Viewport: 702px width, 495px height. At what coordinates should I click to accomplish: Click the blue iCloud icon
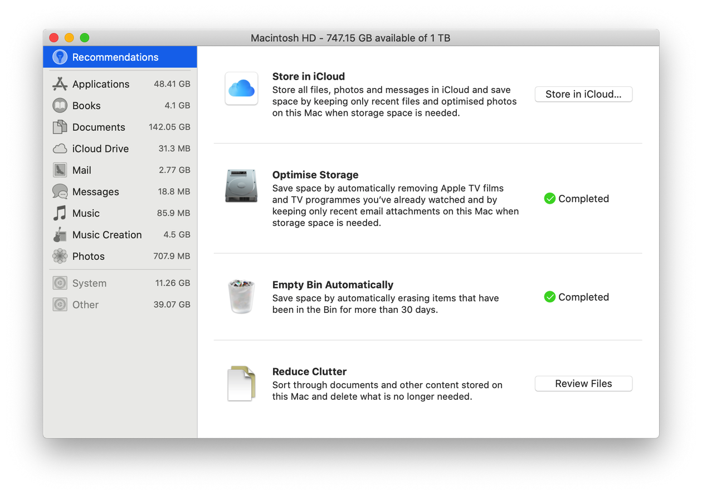pyautogui.click(x=241, y=88)
